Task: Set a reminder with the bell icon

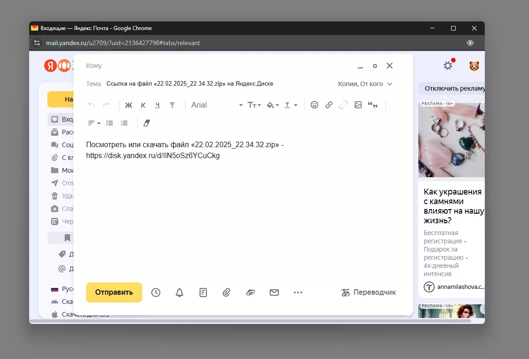Action: (x=180, y=292)
